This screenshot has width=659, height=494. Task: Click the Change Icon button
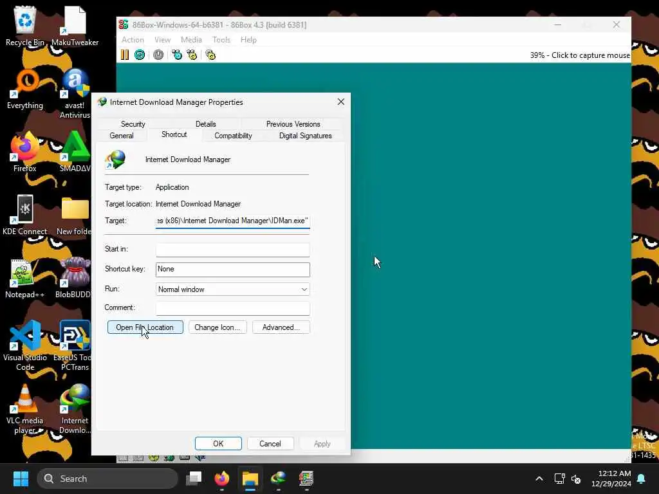(218, 327)
